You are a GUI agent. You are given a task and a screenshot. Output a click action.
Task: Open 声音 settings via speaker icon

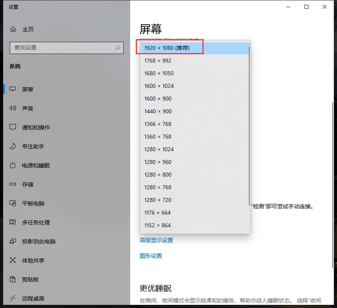coord(12,108)
